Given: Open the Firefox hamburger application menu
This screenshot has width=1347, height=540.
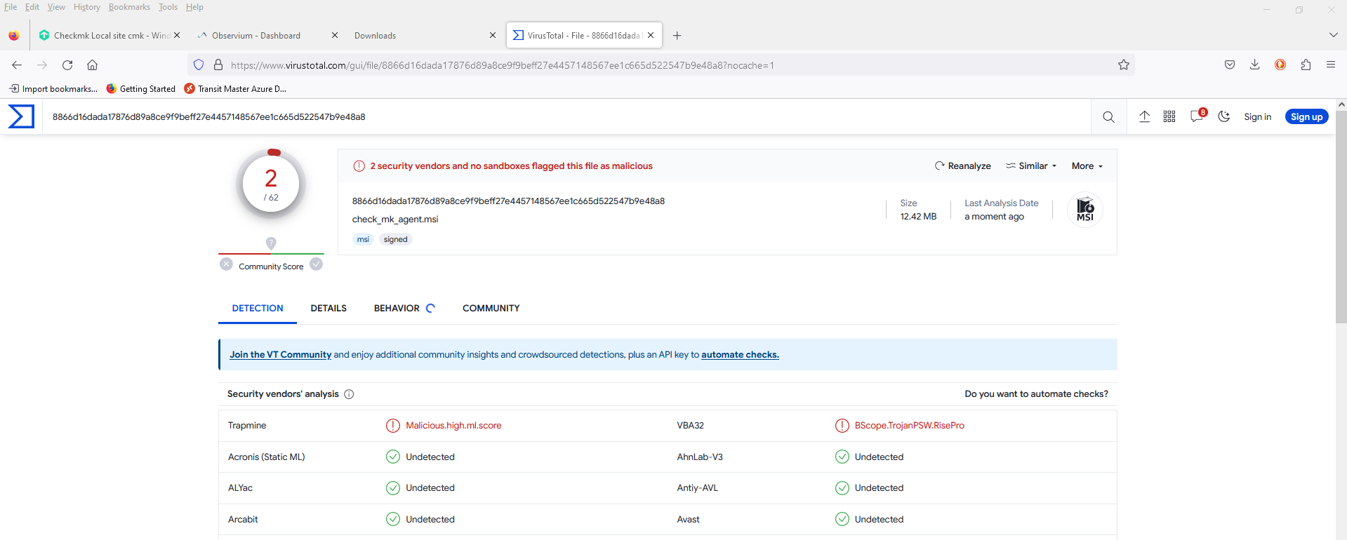Looking at the screenshot, I should (x=1331, y=65).
